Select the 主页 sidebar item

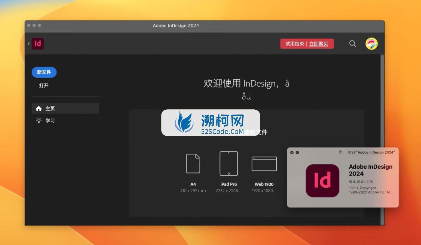65,108
